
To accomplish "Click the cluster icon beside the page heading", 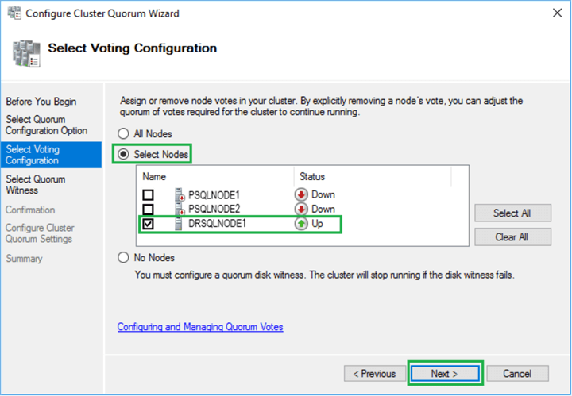I will [x=25, y=52].
